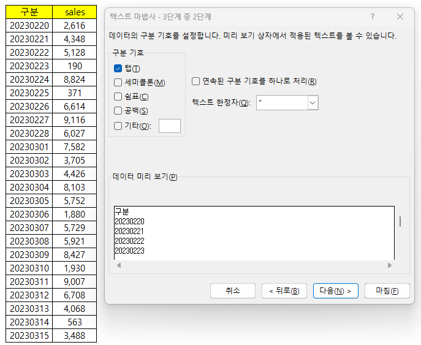The width and height of the screenshot is (421, 345).
Task: Select the sales value 3,488
Action: [x=75, y=336]
